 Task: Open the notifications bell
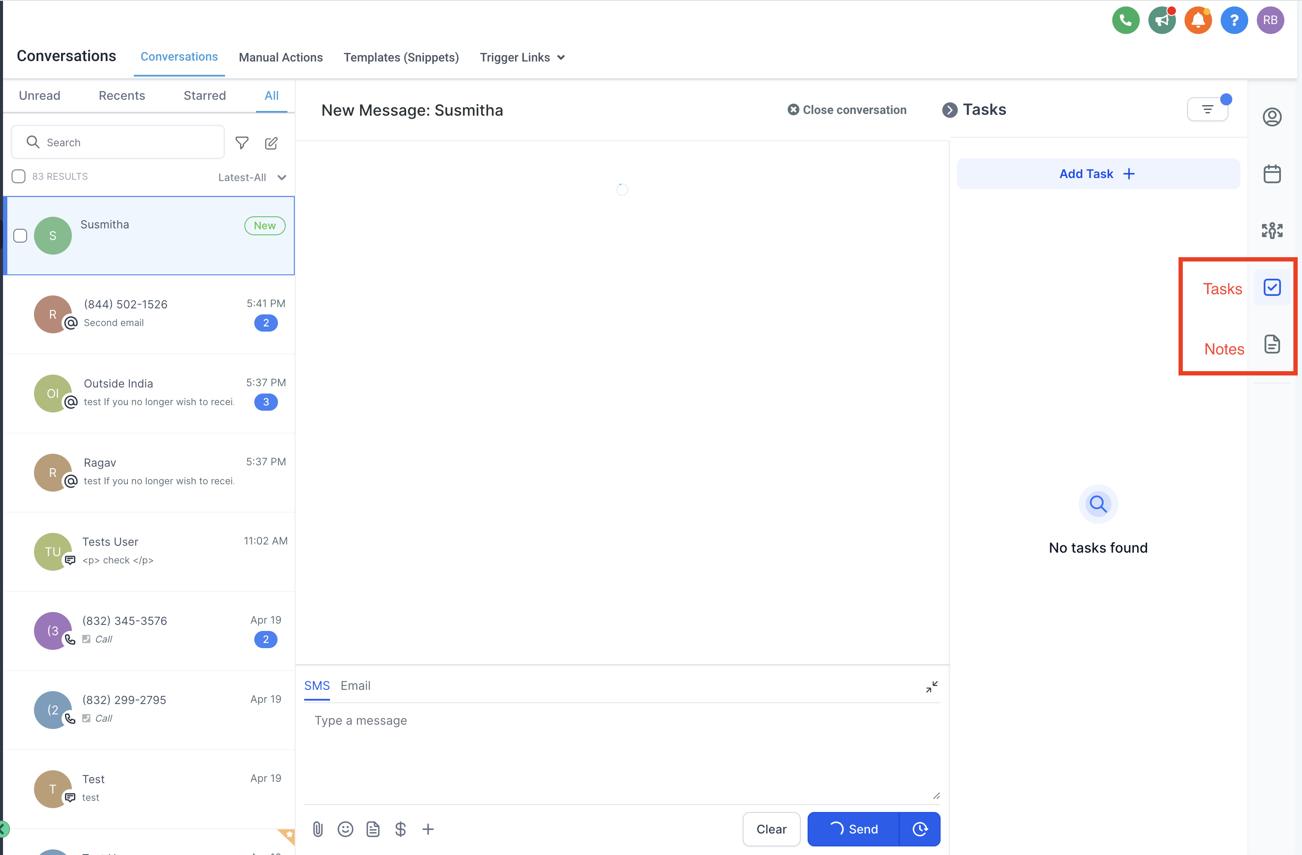1197,21
